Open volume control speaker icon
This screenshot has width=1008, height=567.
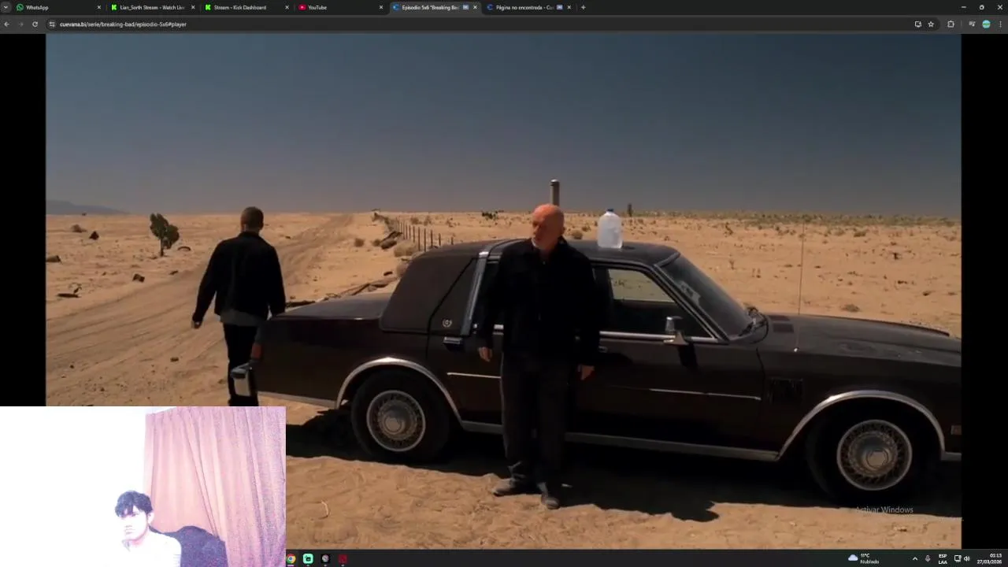click(967, 558)
